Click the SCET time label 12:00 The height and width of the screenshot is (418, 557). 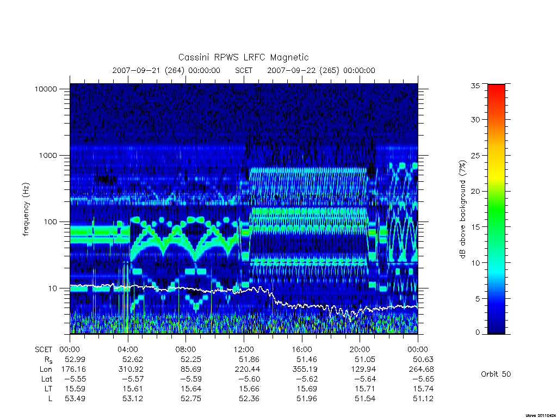pos(244,349)
